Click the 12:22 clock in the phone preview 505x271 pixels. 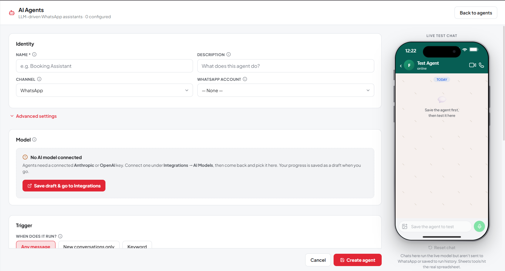(411, 51)
